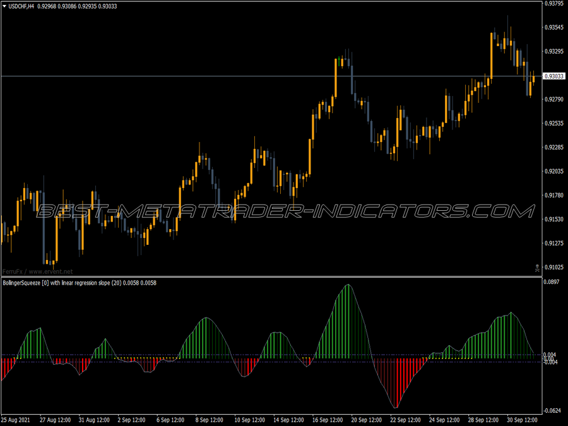Click the triangle arrow beside USDCHF,H4

4,6
